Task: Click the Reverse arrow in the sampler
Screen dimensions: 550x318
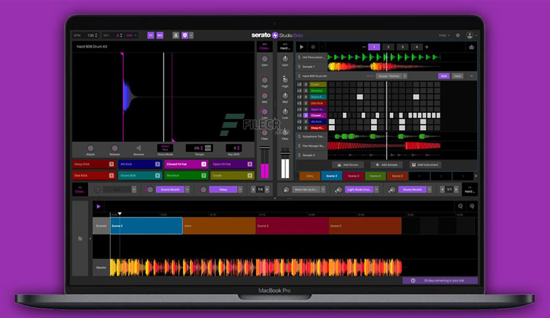Action: click(138, 148)
